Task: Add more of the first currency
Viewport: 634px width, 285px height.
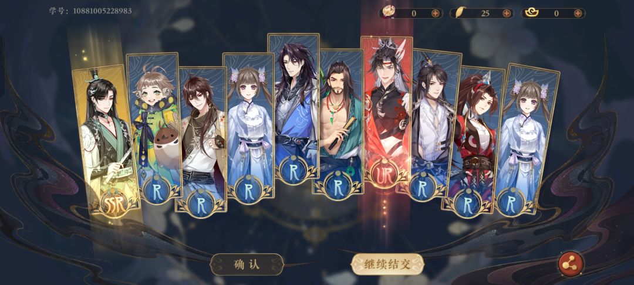Action: click(x=436, y=13)
